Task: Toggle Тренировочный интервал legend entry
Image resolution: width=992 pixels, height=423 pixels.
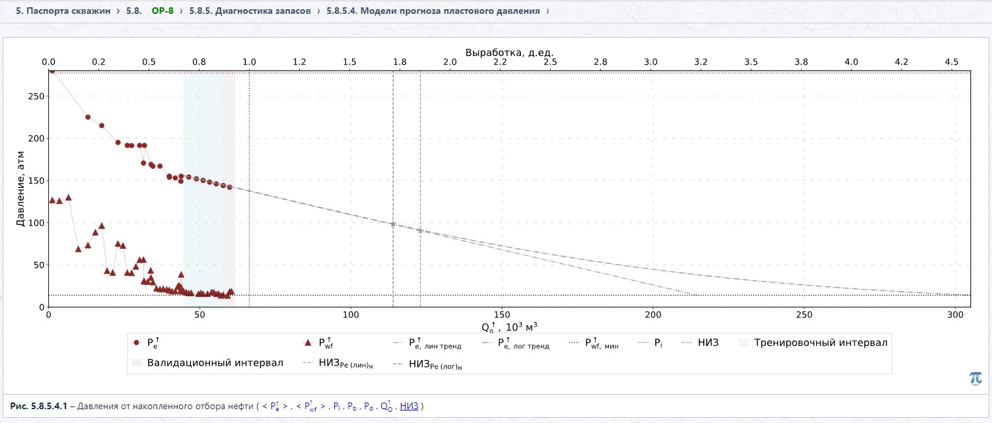Action: (813, 343)
